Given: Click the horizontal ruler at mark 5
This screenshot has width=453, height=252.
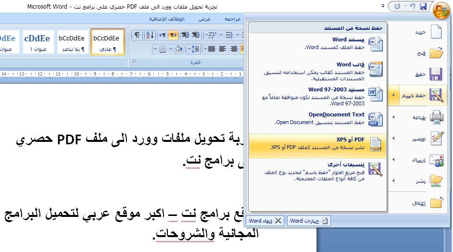Looking at the screenshot, I should pyautogui.click(x=167, y=74).
